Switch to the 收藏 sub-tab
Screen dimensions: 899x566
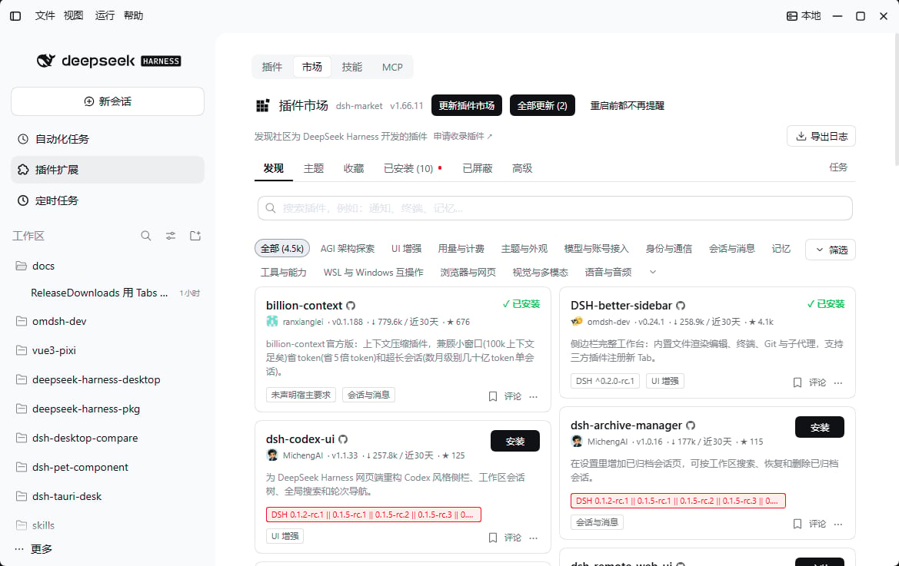coord(354,168)
